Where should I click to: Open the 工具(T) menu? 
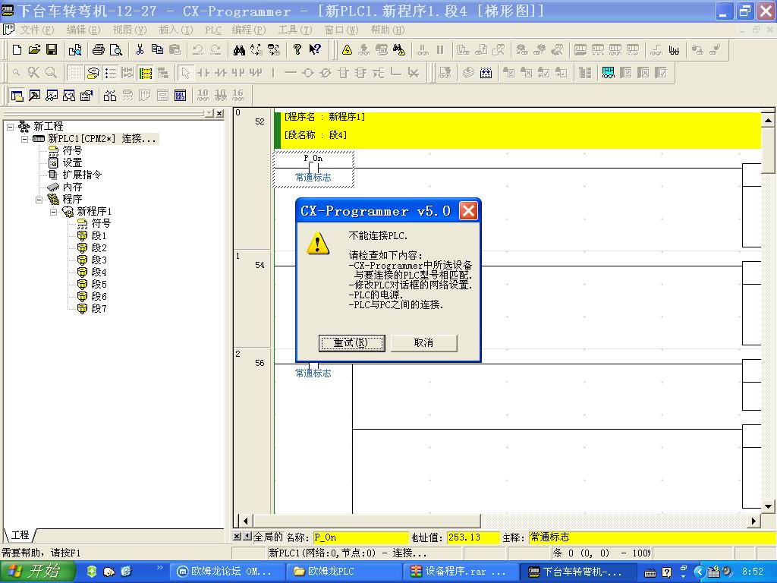coord(295,30)
